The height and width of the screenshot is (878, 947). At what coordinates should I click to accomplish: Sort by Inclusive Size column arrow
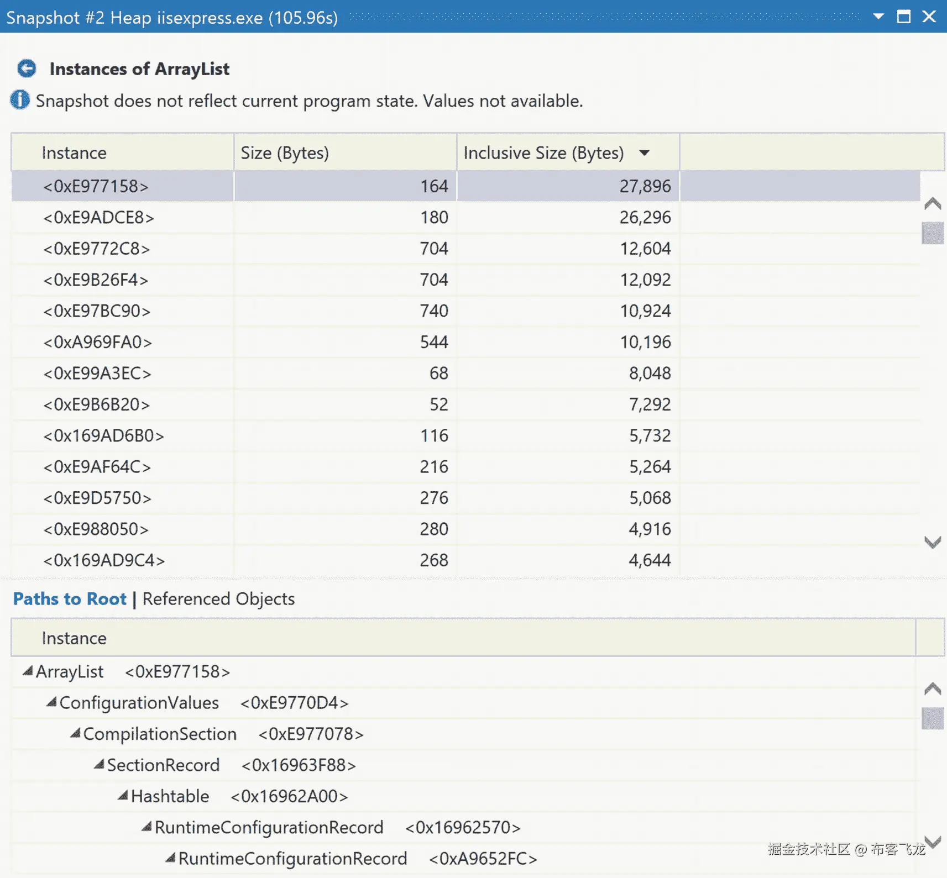coord(644,153)
